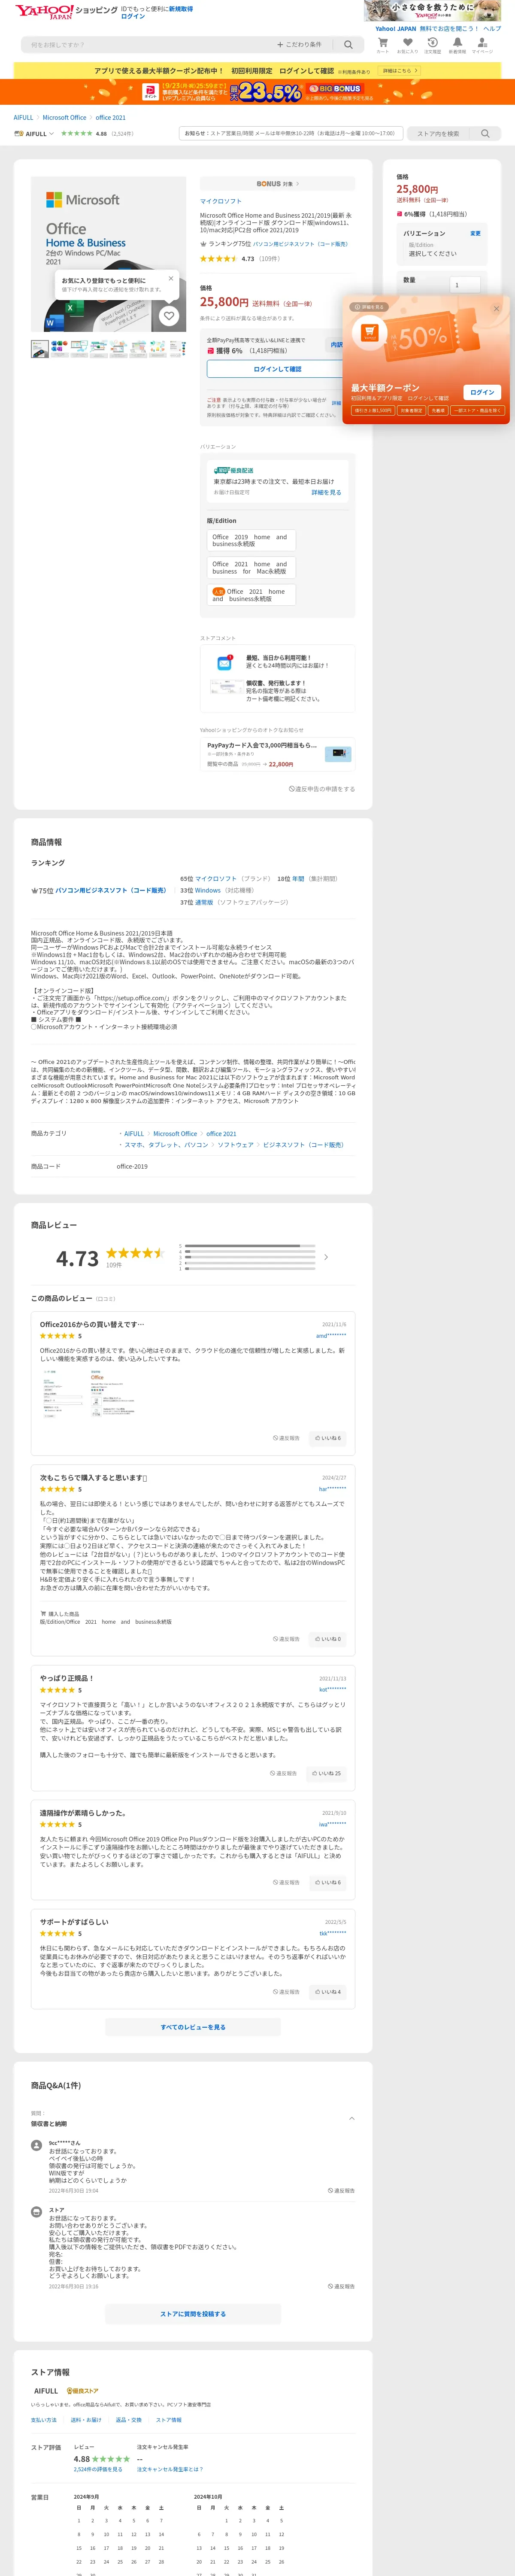The width and height of the screenshot is (515, 2576).
Task: Click ストアに質問を投稿する button
Action: pyautogui.click(x=193, y=2314)
